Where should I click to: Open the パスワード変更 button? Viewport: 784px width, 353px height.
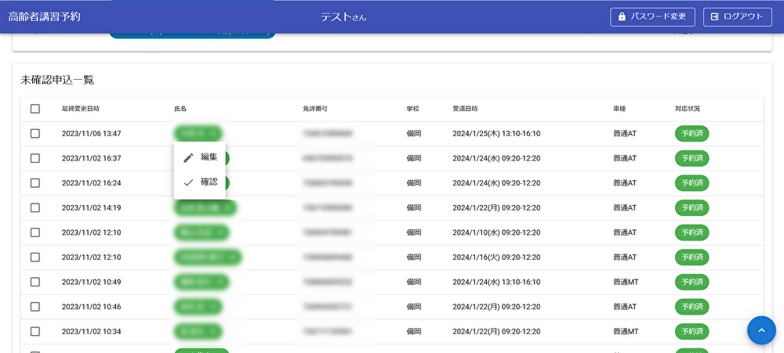(653, 17)
